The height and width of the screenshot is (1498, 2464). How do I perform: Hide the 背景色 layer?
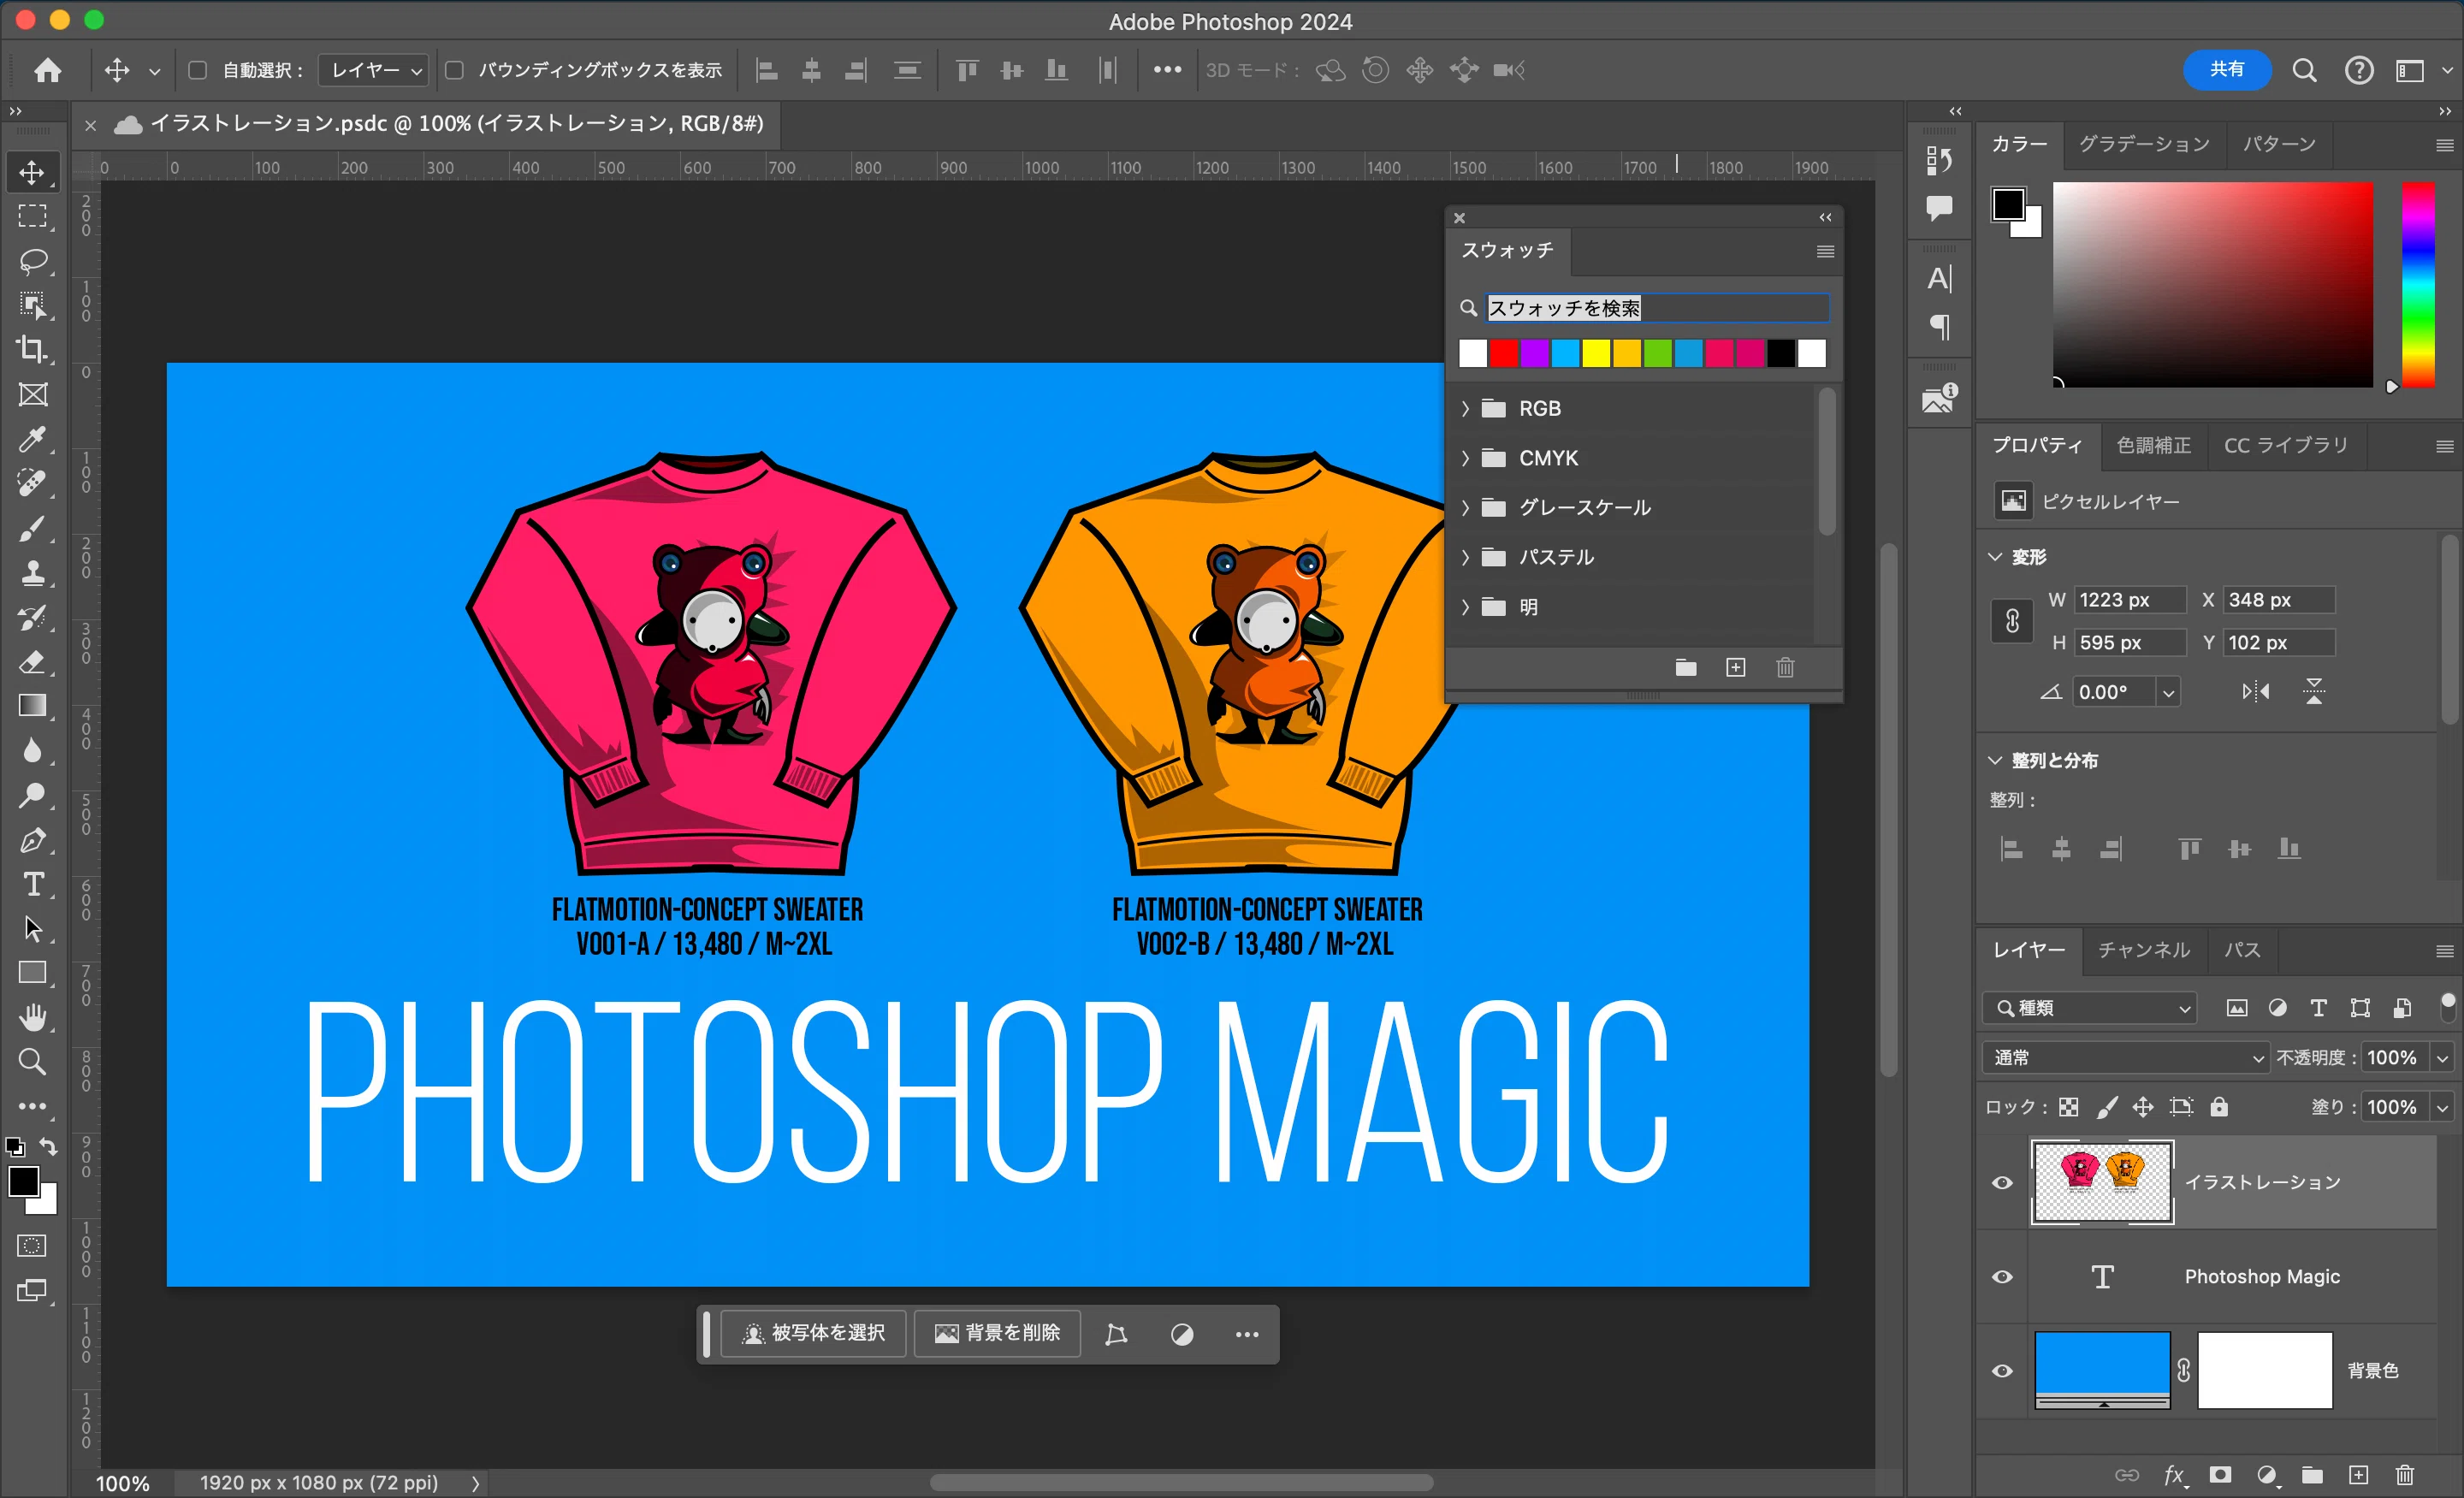tap(2002, 1371)
